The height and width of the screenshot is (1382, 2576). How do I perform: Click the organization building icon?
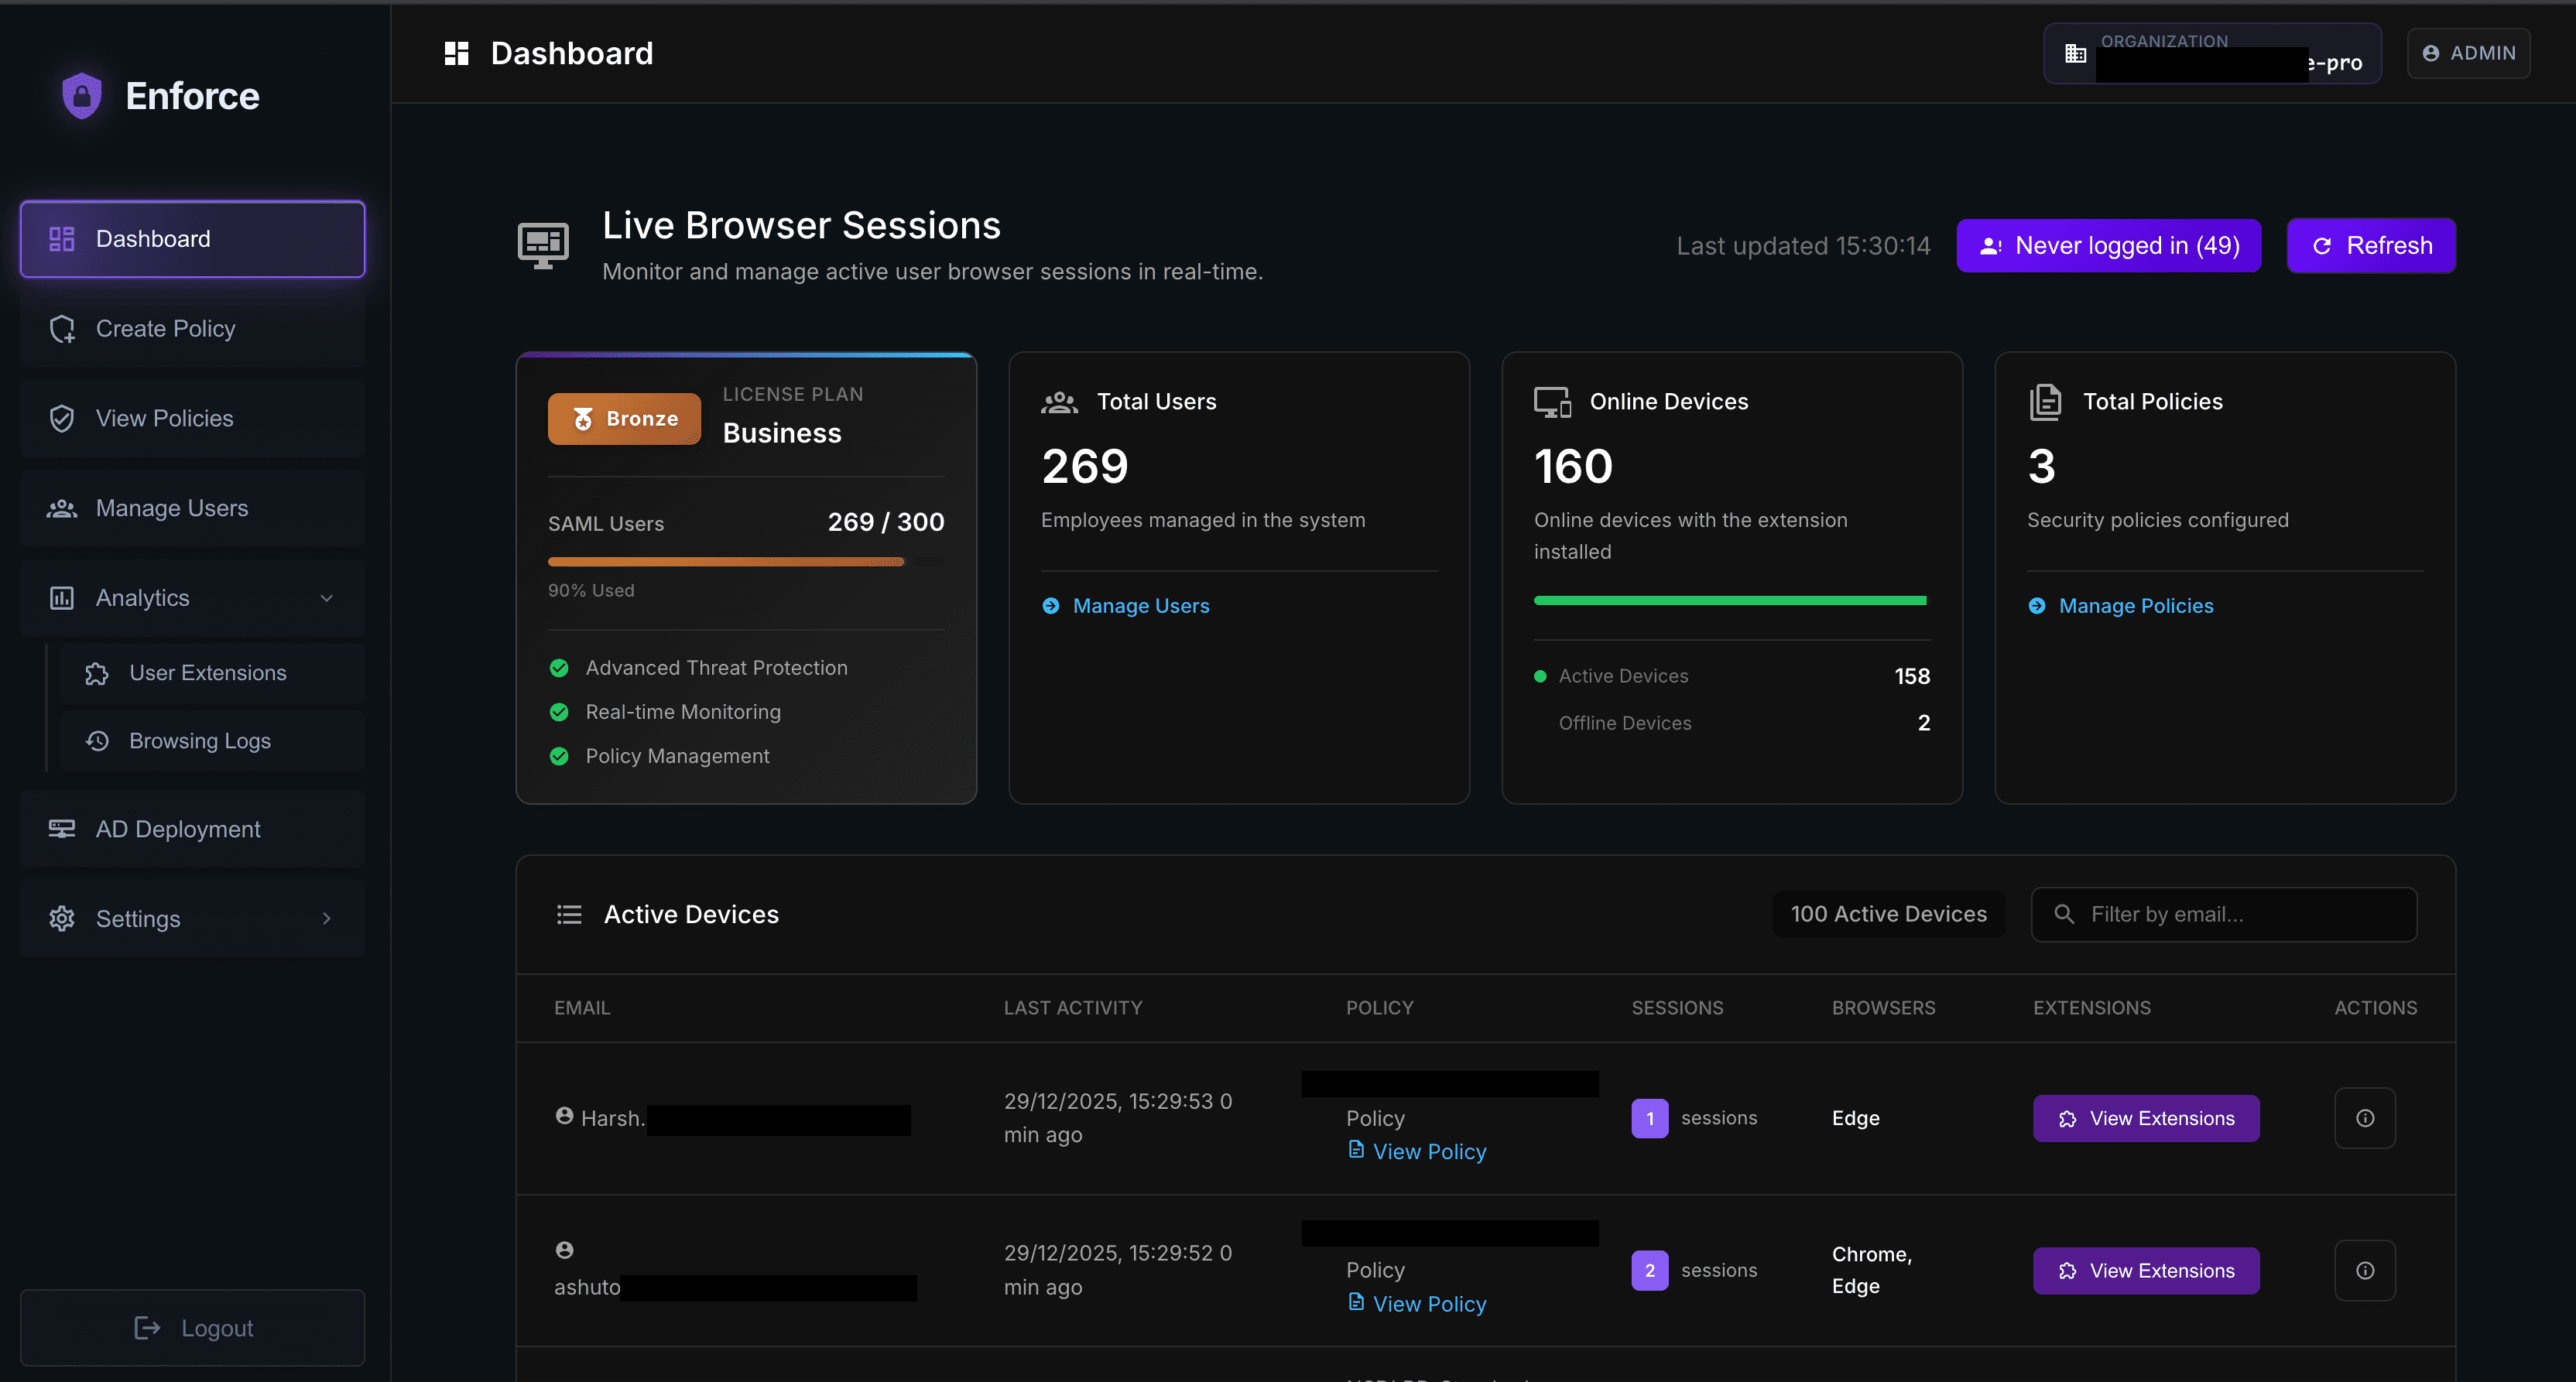tap(2076, 54)
